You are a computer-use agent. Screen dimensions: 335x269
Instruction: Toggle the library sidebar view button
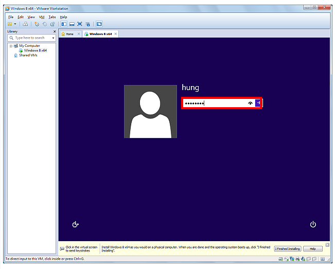(x=64, y=24)
